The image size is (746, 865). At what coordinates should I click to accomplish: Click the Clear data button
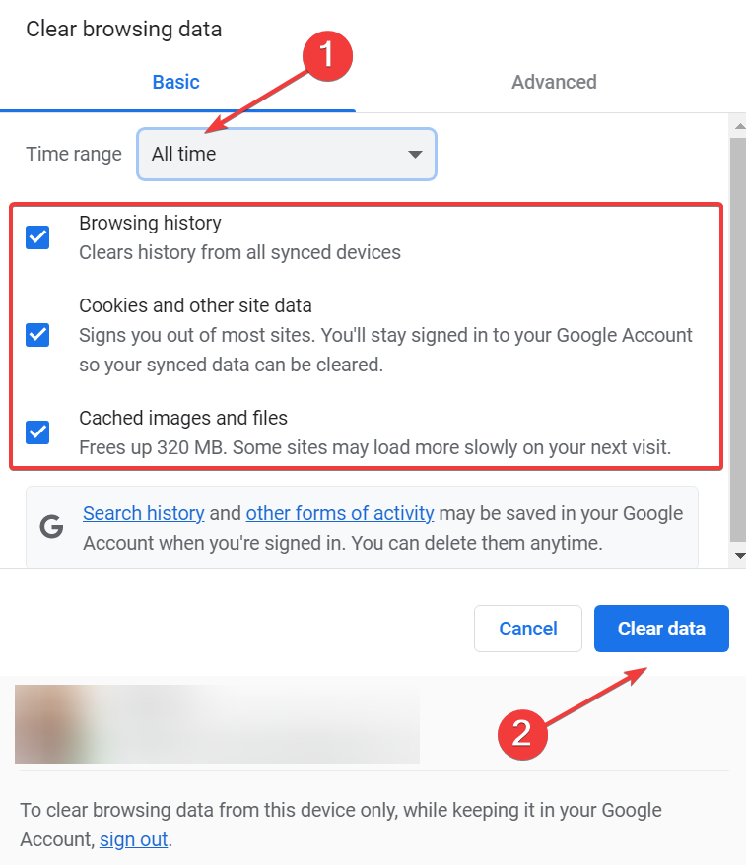[x=661, y=629]
